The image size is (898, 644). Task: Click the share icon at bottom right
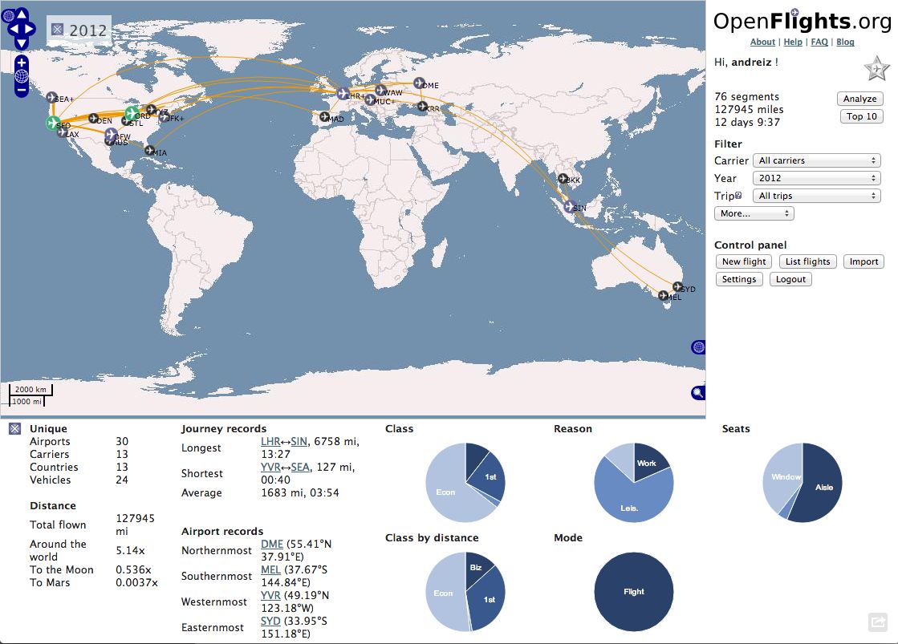tap(877, 622)
